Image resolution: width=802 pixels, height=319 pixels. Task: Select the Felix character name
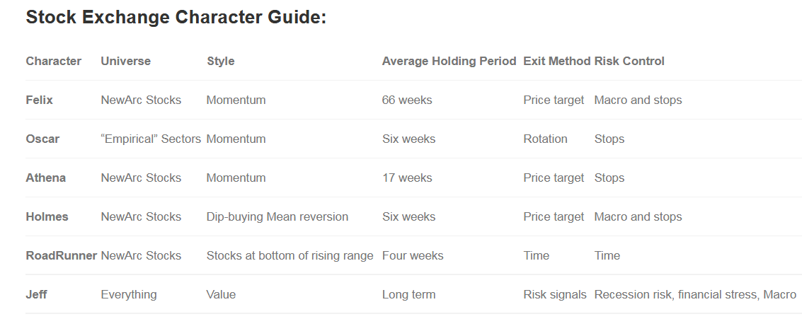(x=40, y=100)
